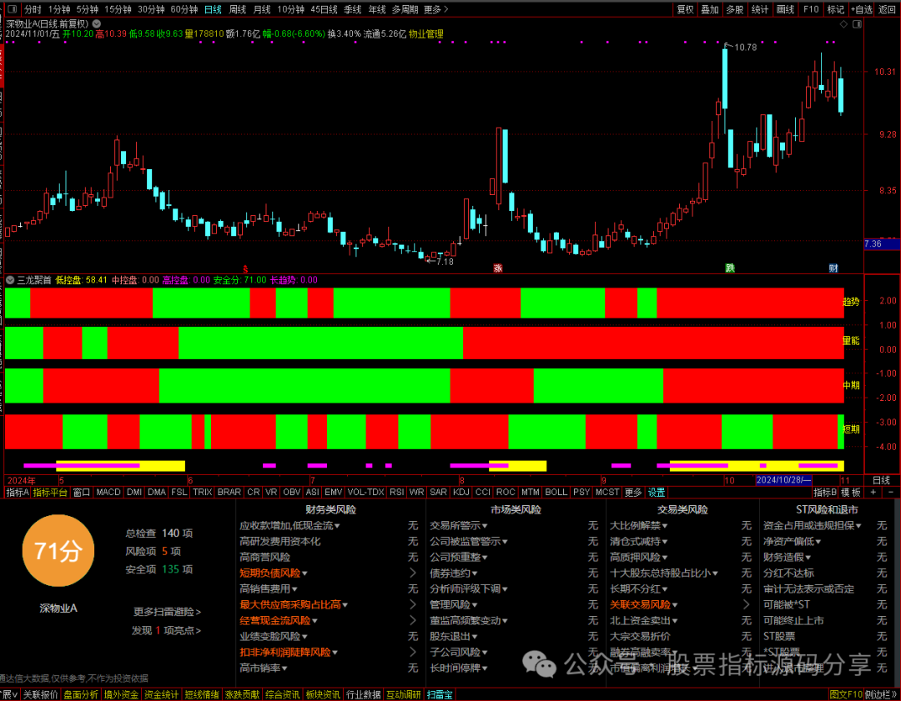The width and height of the screenshot is (901, 701).
Task: Select the 周线 weekly period tab
Action: pyautogui.click(x=237, y=9)
